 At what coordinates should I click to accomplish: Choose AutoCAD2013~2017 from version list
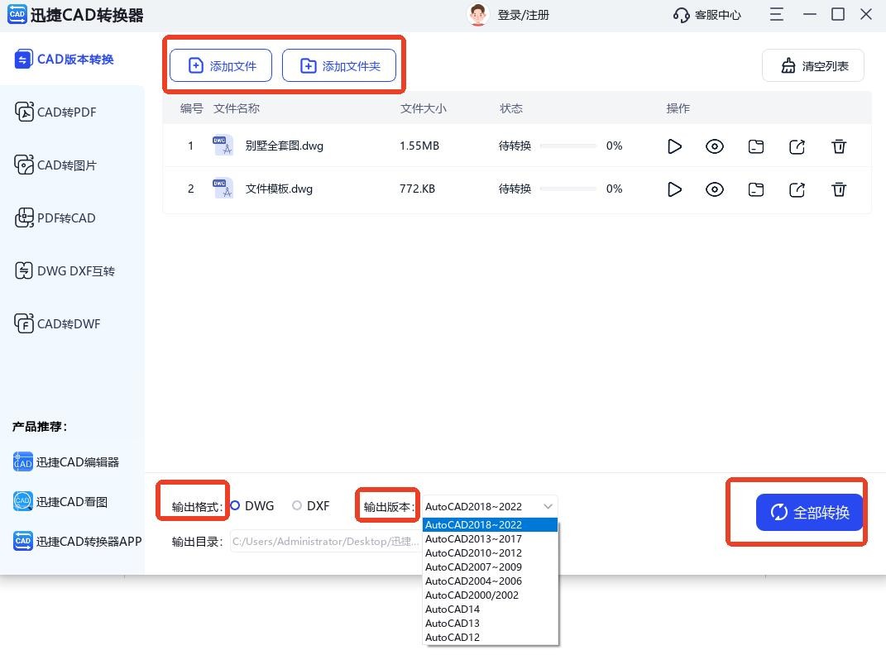coord(473,538)
